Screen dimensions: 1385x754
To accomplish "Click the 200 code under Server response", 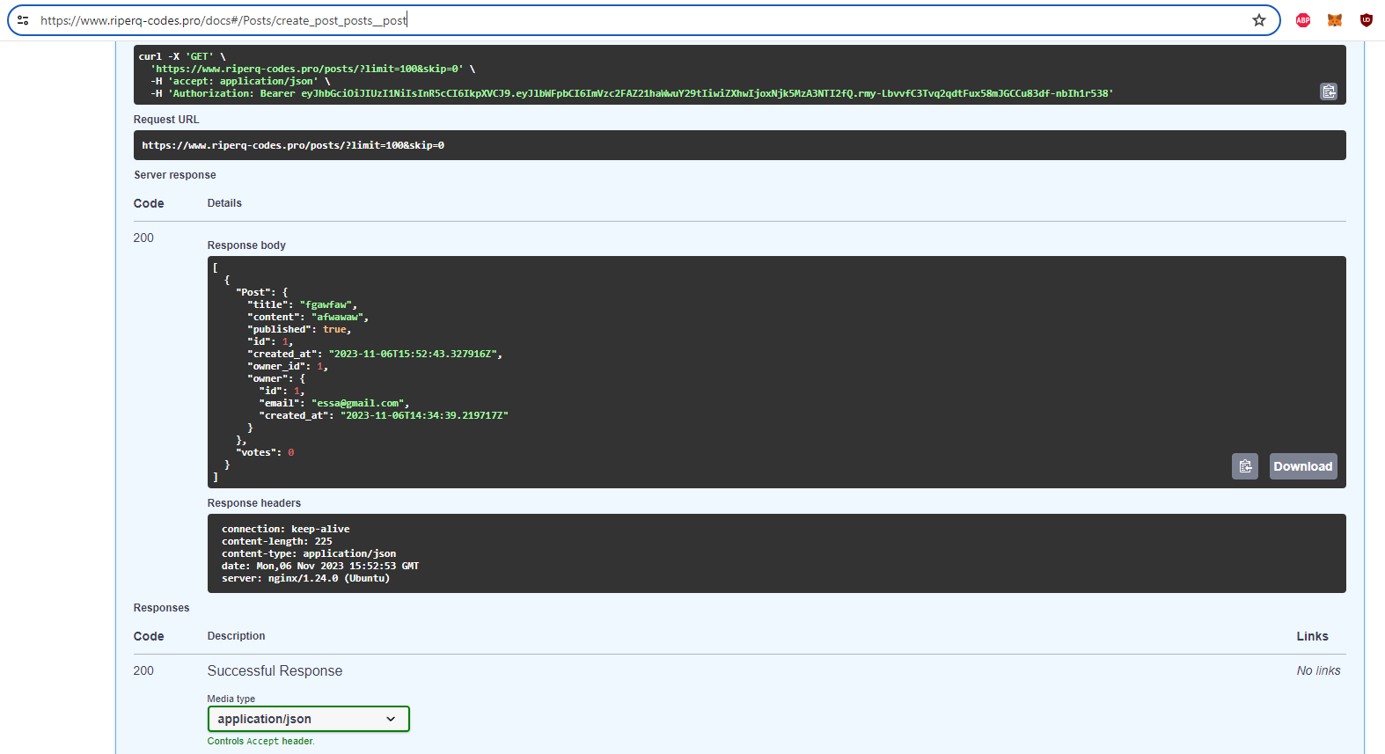I will click(x=143, y=238).
